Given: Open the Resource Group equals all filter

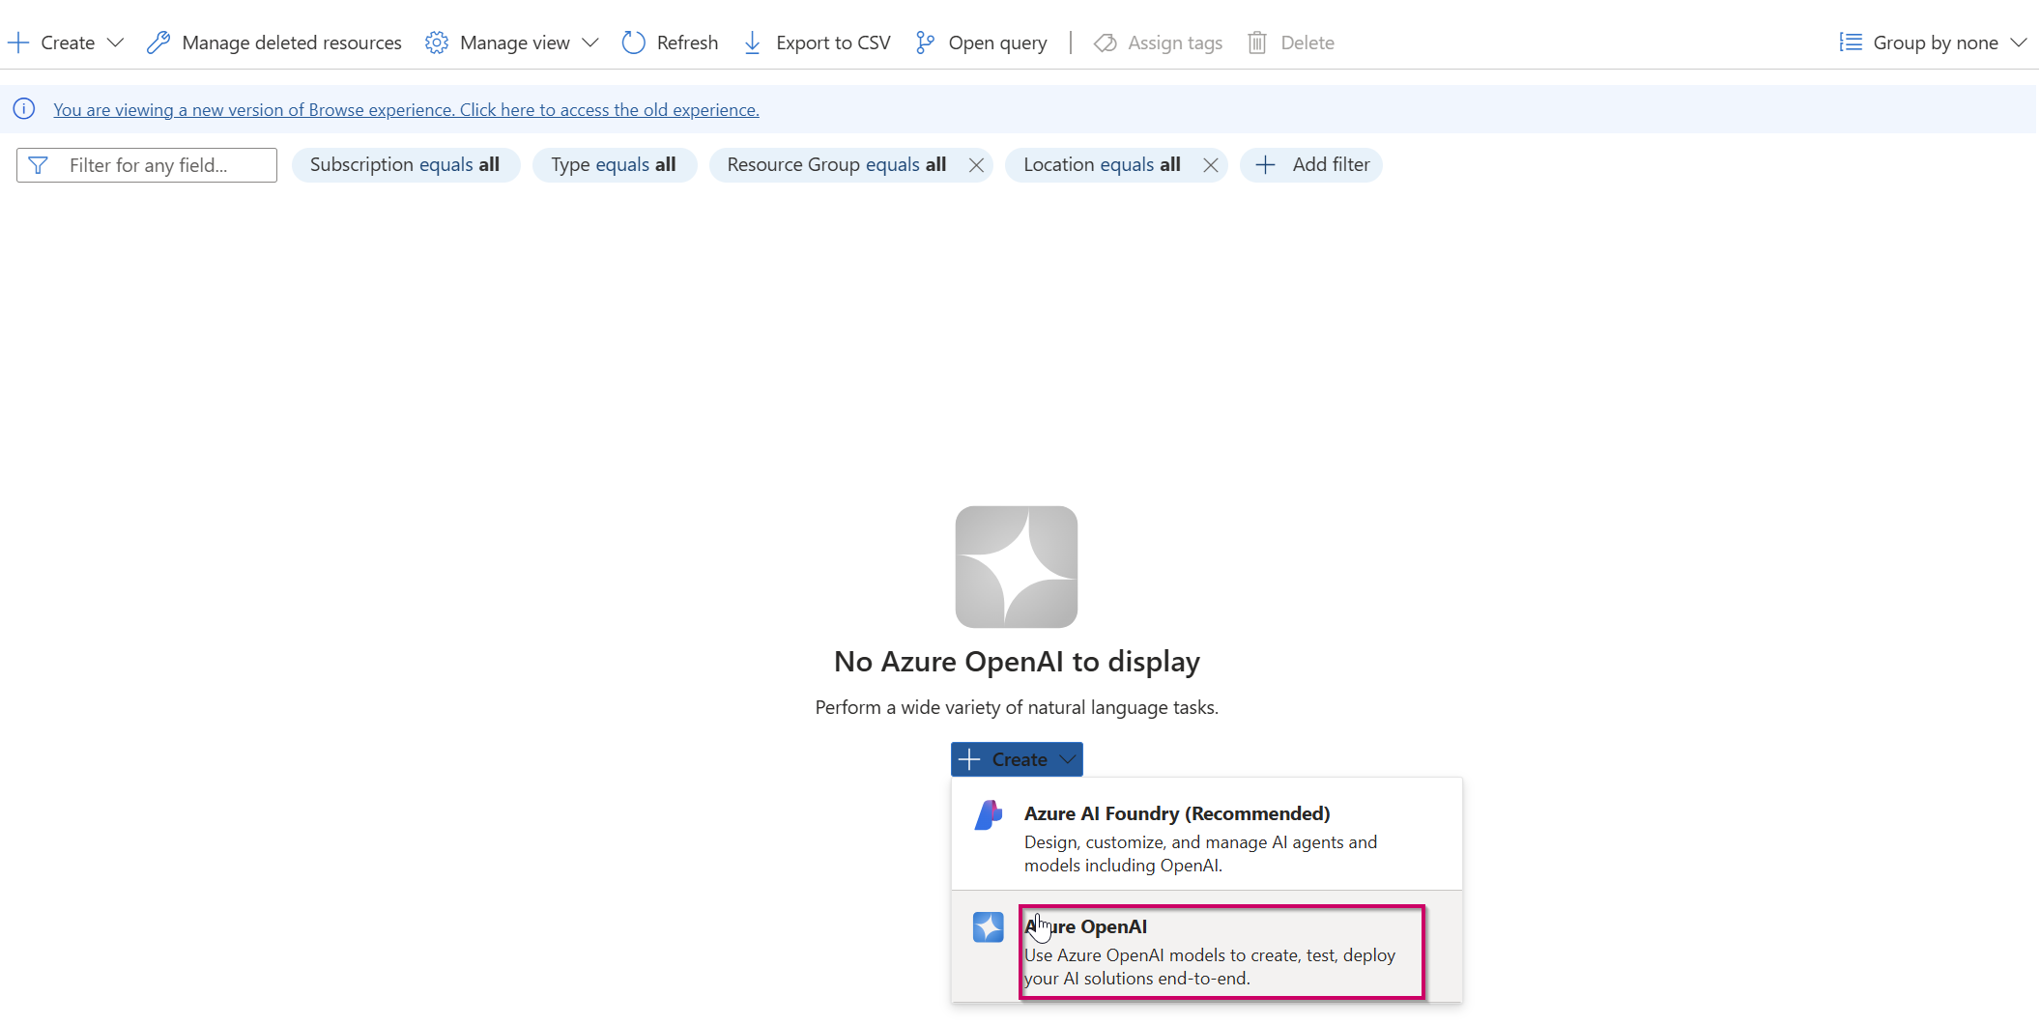Looking at the screenshot, I should tap(837, 165).
